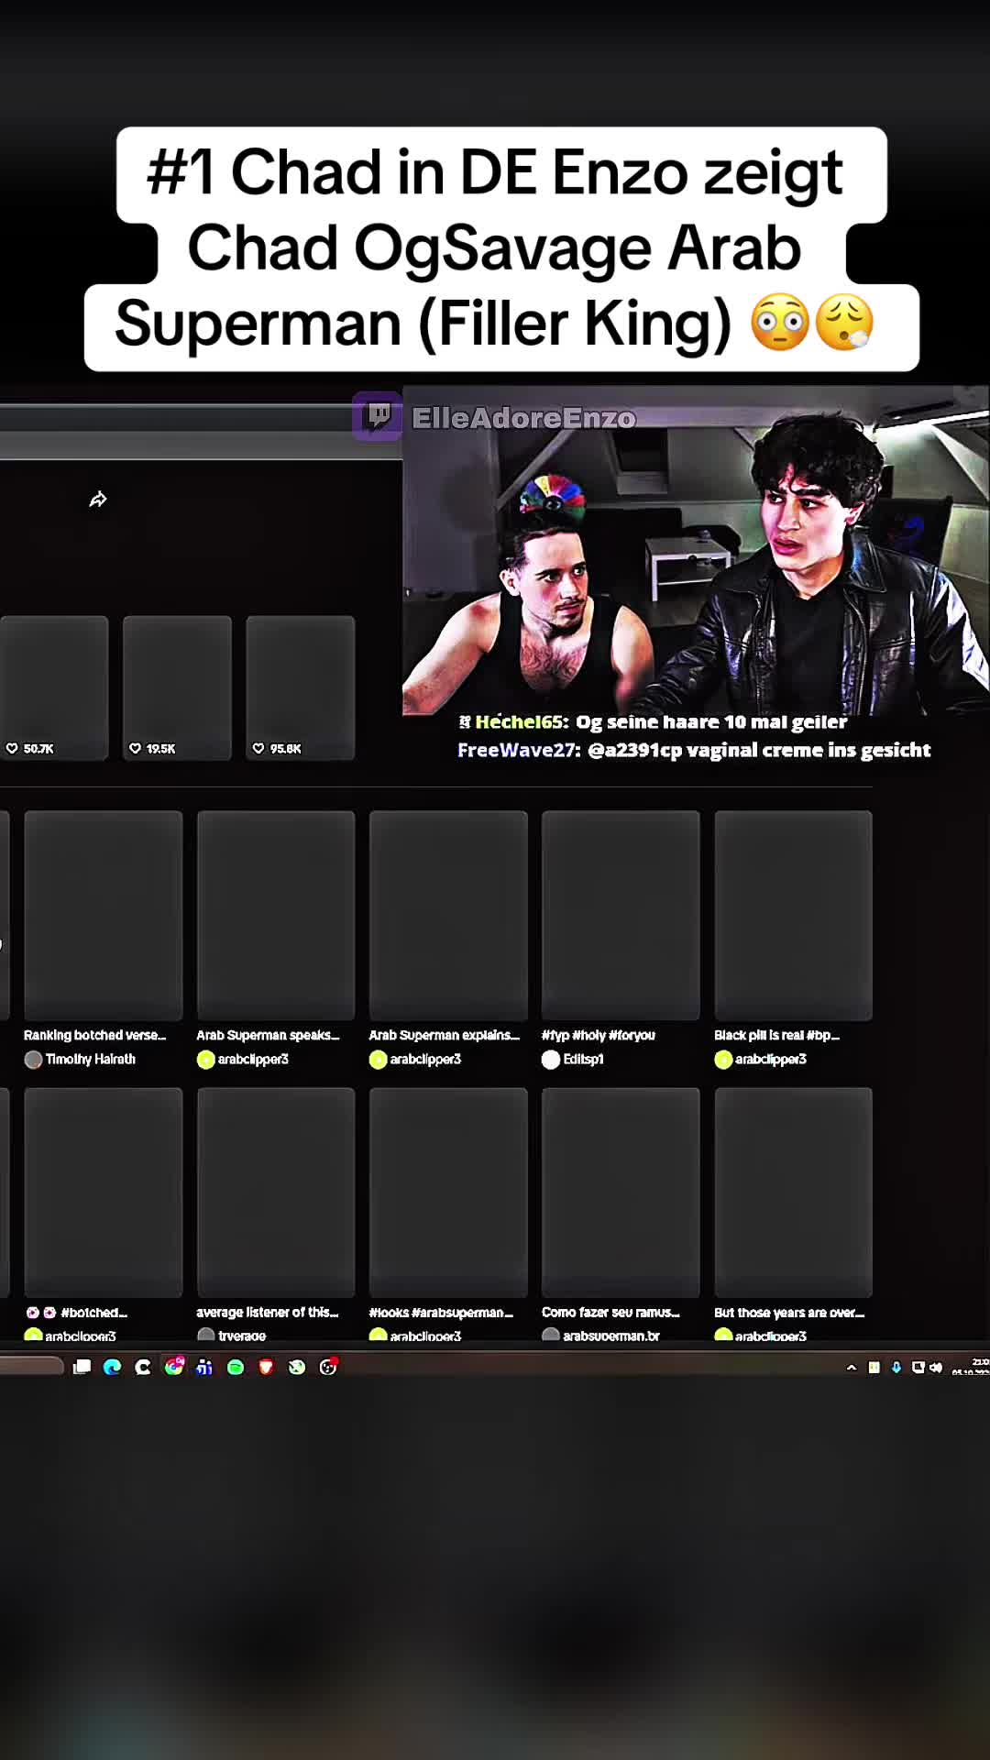Expand hidden system tray icons chevron
Image resolution: width=990 pixels, height=1760 pixels.
pos(852,1367)
